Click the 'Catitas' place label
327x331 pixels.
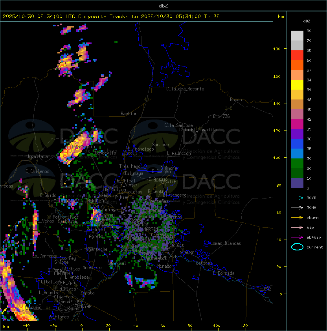(x=204, y=263)
